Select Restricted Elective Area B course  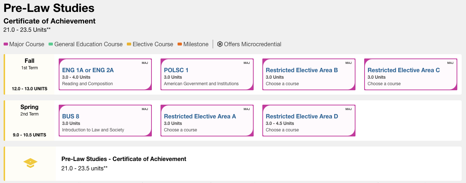pos(302,70)
